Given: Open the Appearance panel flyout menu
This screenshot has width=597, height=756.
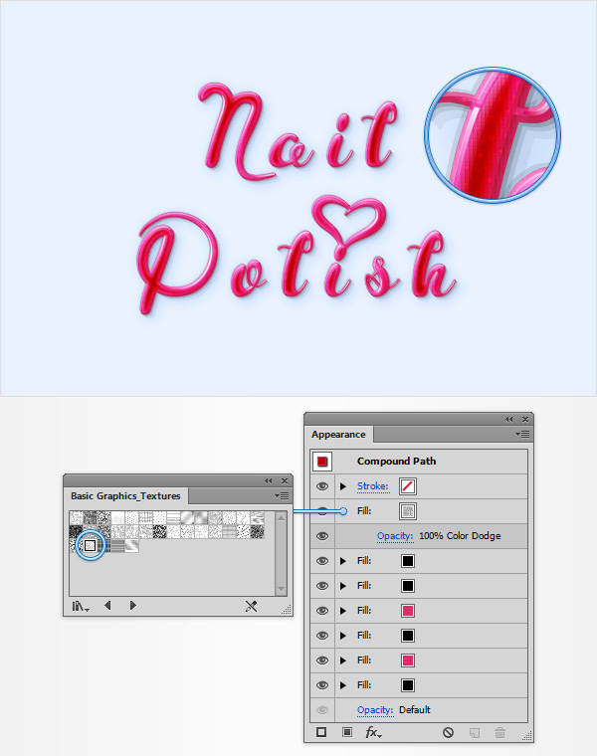Looking at the screenshot, I should tap(522, 435).
